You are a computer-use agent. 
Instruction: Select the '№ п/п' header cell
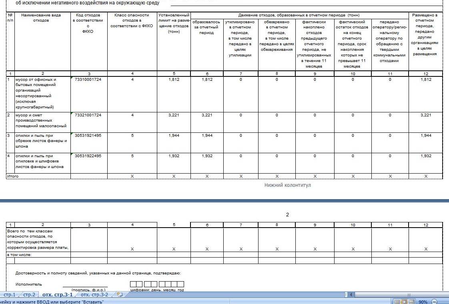click(x=10, y=42)
